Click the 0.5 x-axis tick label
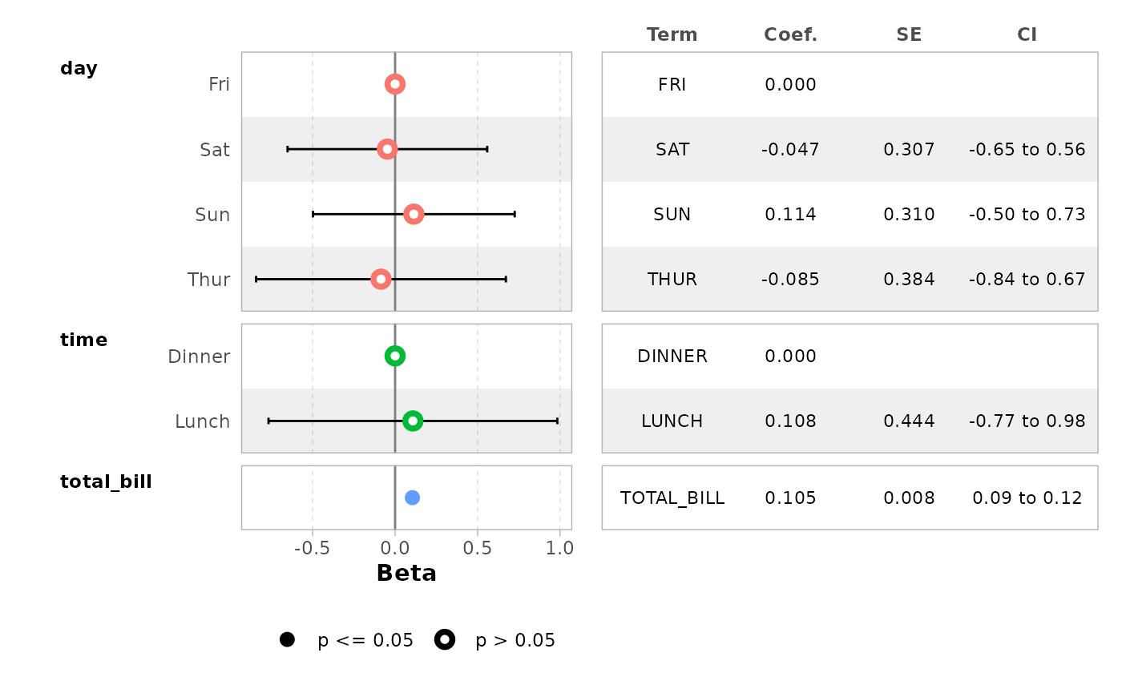Screen dimensions: 1122x693 478,548
